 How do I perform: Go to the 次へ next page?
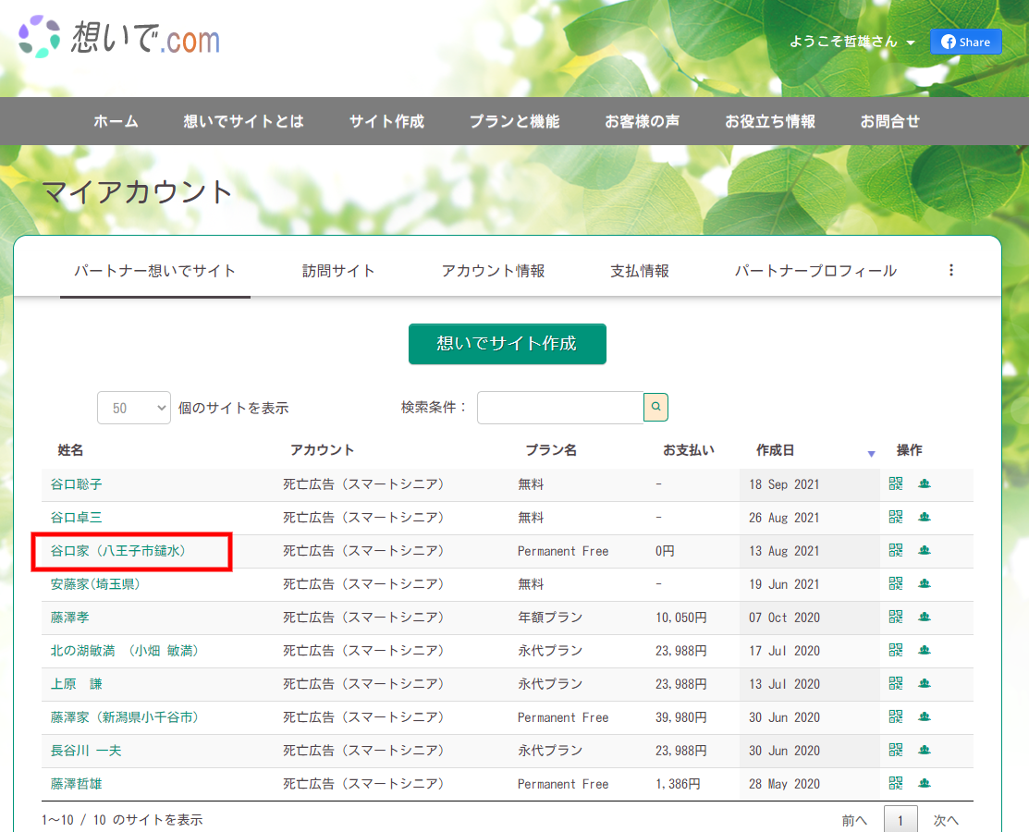(946, 820)
